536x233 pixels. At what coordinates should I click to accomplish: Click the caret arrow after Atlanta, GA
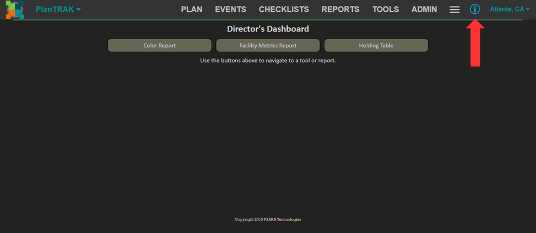[x=528, y=10]
